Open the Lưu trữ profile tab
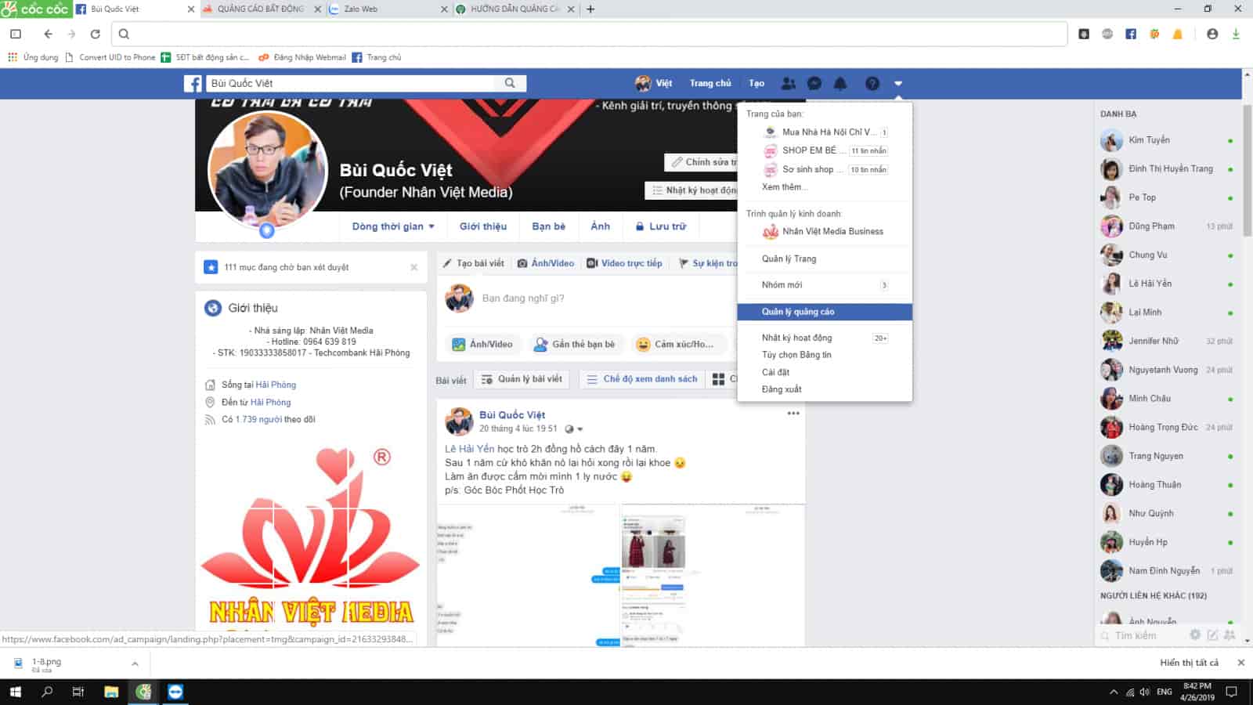This screenshot has width=1253, height=705. 660,226
